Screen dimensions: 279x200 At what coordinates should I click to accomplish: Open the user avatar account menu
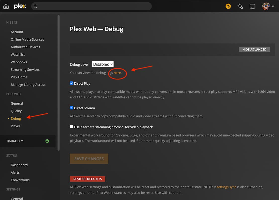(x=266, y=6)
